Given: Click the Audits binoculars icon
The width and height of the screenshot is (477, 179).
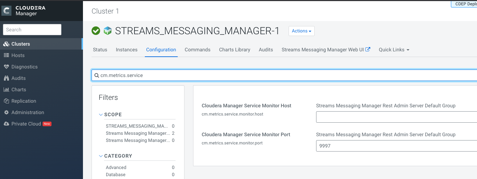Looking at the screenshot, I should pos(6,78).
